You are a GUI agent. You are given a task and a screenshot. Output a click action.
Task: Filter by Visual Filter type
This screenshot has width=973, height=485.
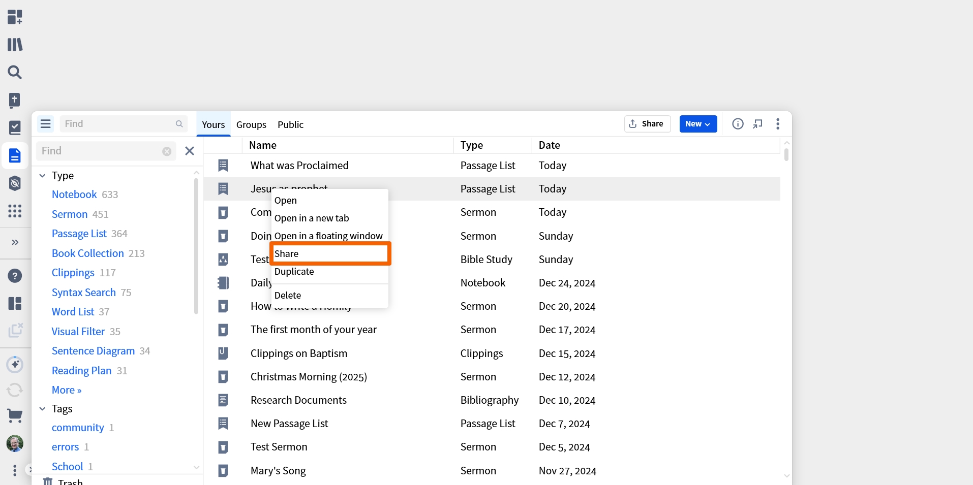[x=78, y=332]
